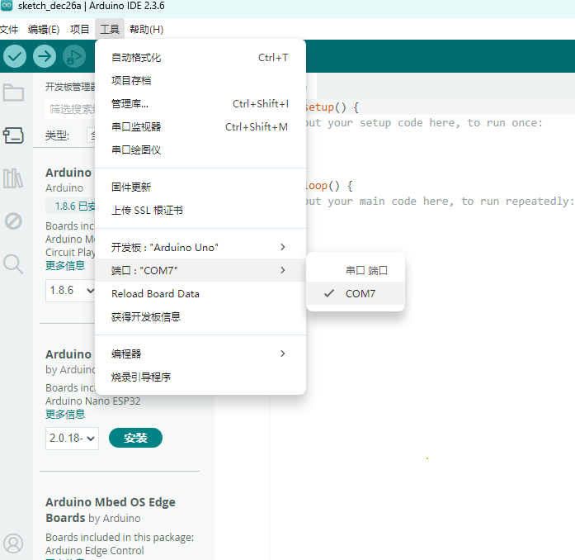Close the 工具 menu in menu bar
Image resolution: width=575 pixels, height=560 pixels.
(x=110, y=29)
